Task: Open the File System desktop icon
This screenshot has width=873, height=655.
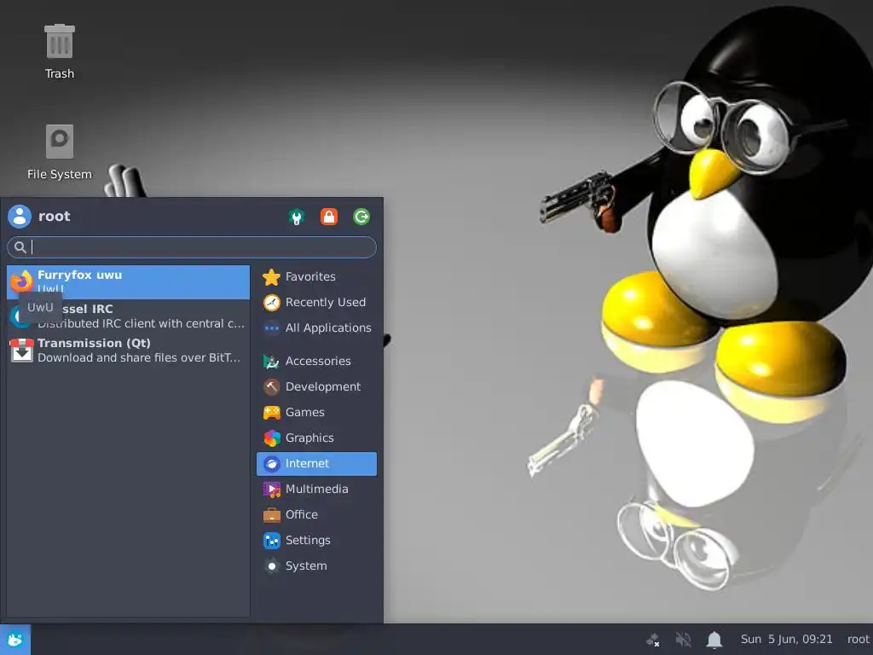Action: [59, 152]
